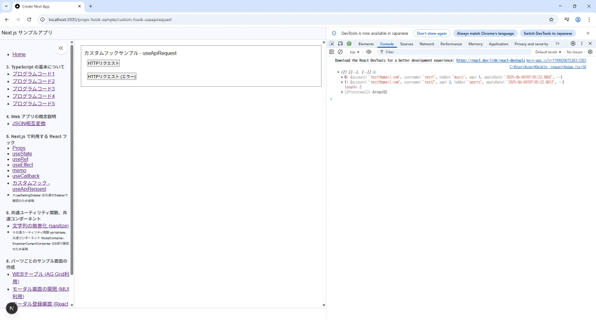Screen dimensions: 596x320
Task: Open a new browser tab
Action: (91, 6)
